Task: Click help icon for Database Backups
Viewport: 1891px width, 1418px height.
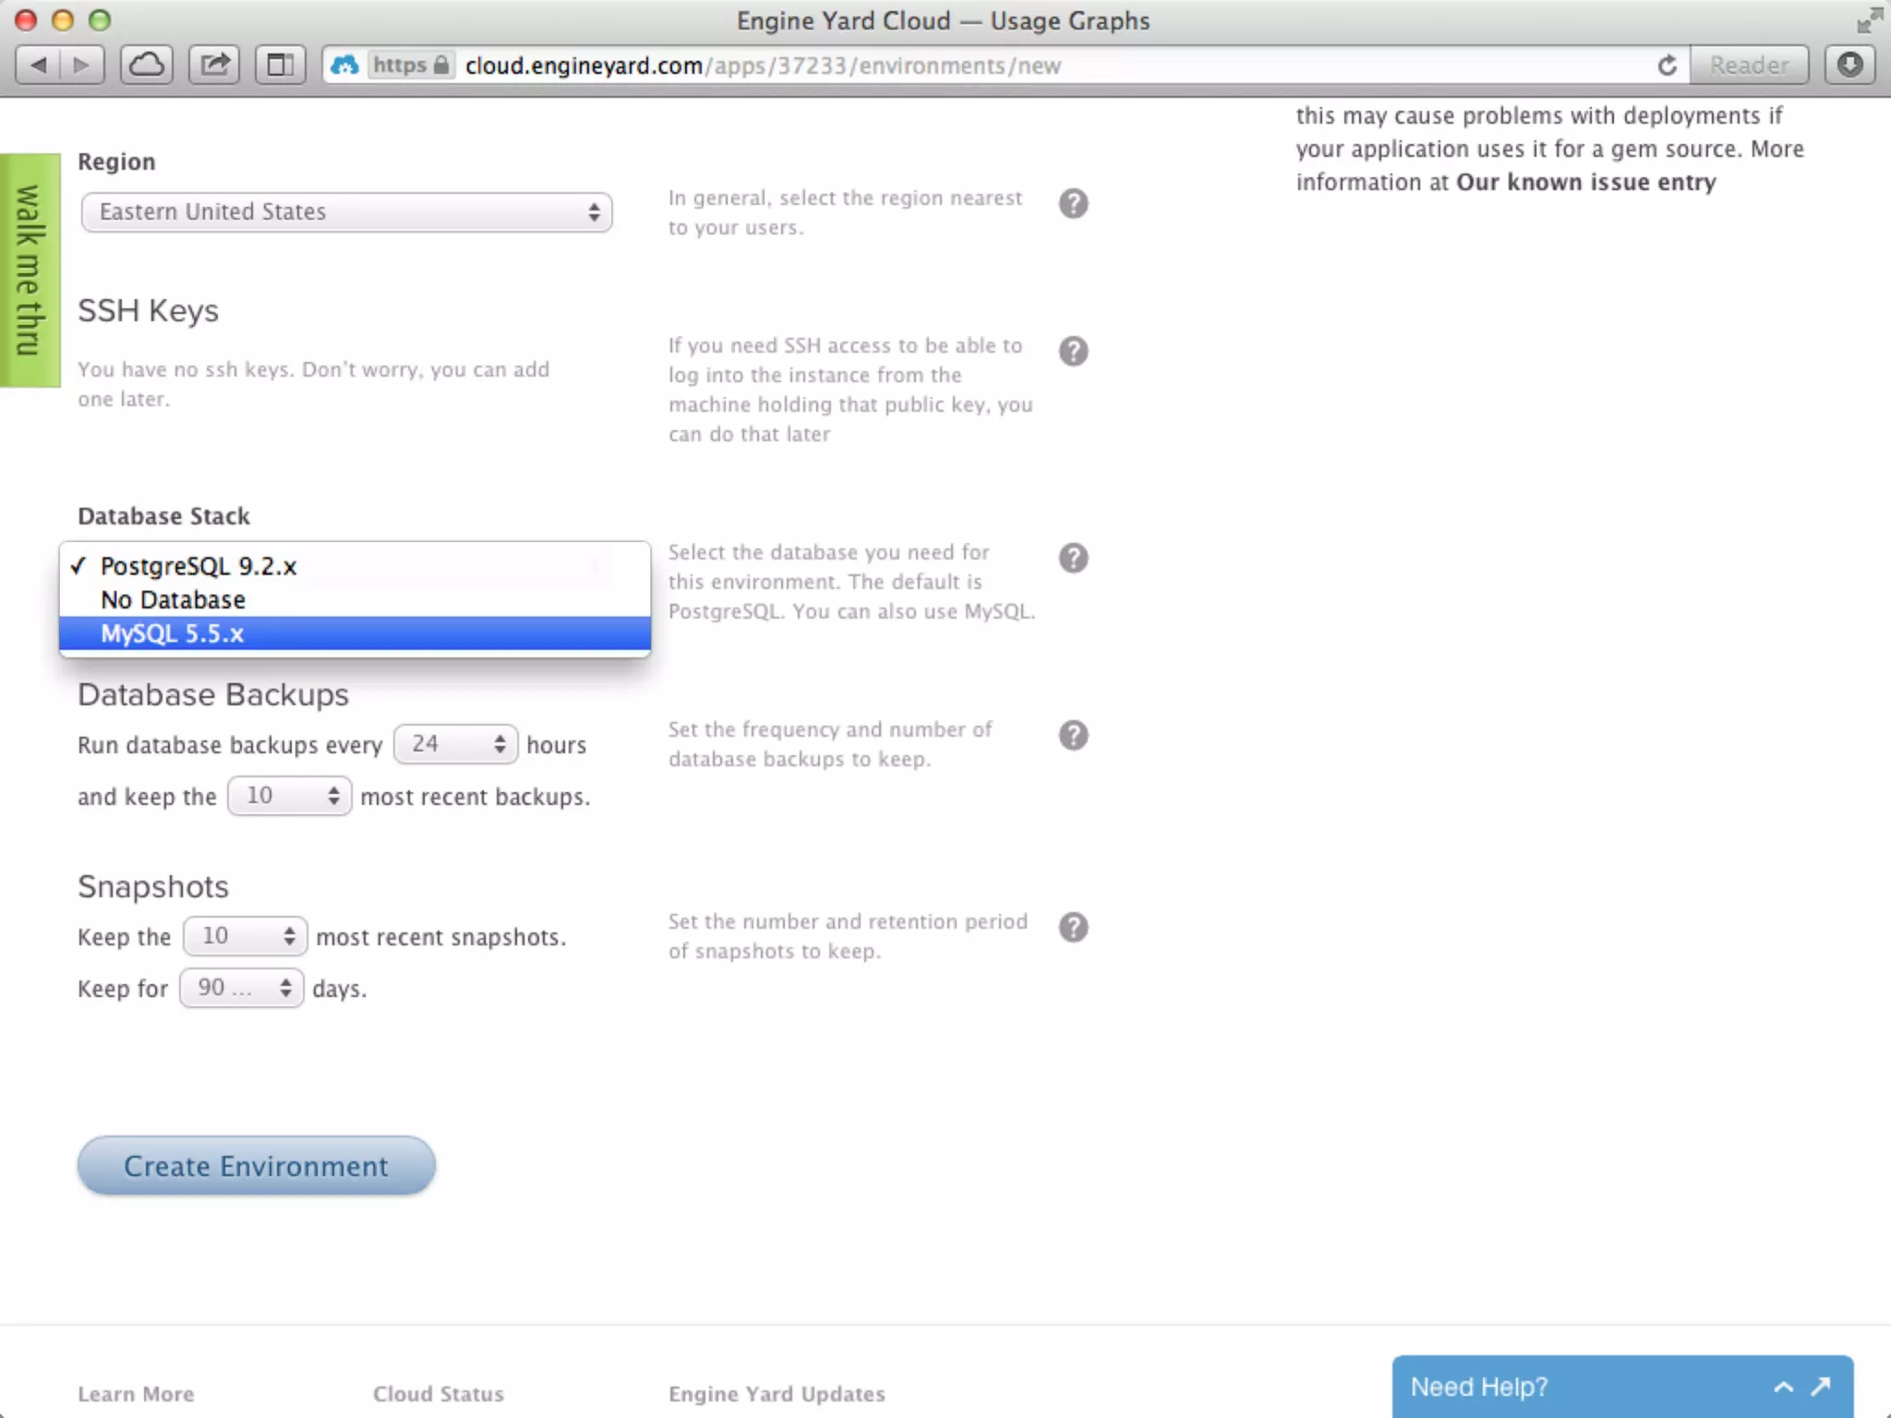Action: [x=1073, y=735]
